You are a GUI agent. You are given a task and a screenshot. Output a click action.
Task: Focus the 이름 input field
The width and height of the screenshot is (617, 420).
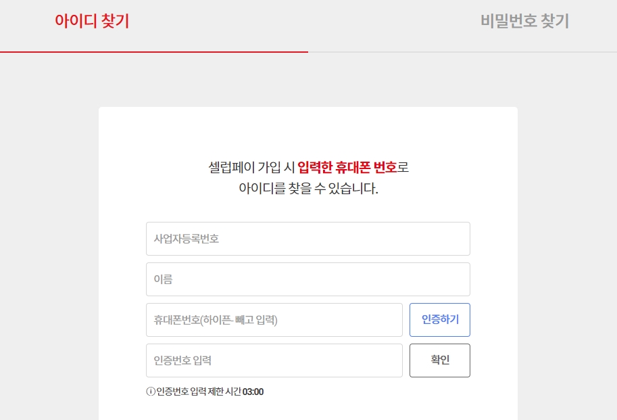[307, 279]
